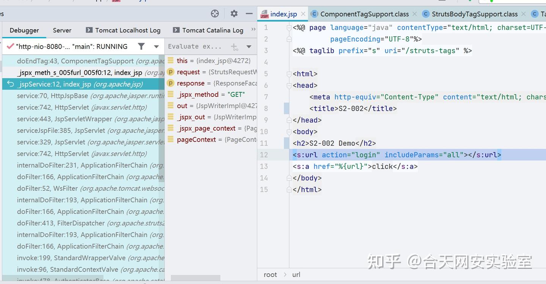The image size is (546, 284).
Task: Select the ComponentTagSupport.class editor tab
Action: click(360, 14)
